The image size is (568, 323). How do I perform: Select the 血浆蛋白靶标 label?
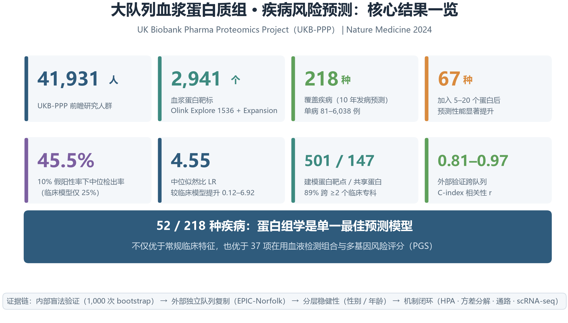(x=192, y=100)
